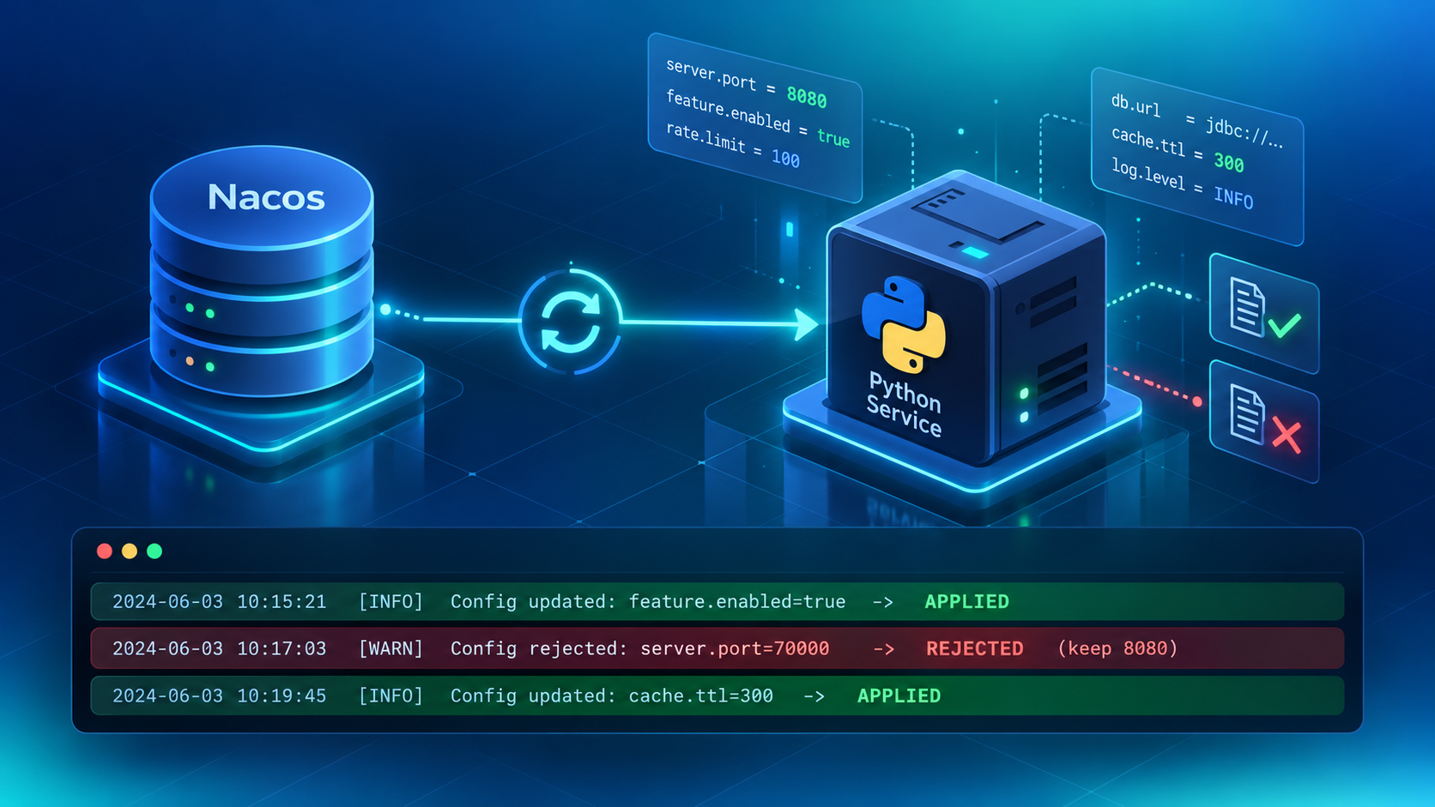
Task: Select "rate.limit = 100" config line
Action: point(732,145)
